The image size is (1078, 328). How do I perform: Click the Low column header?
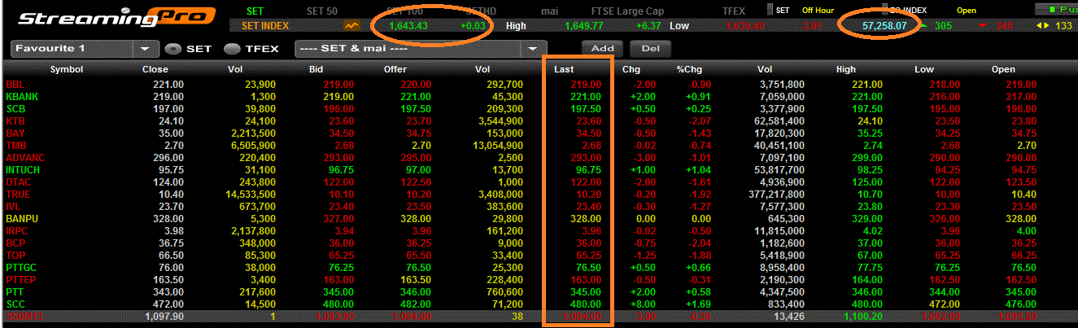click(924, 69)
